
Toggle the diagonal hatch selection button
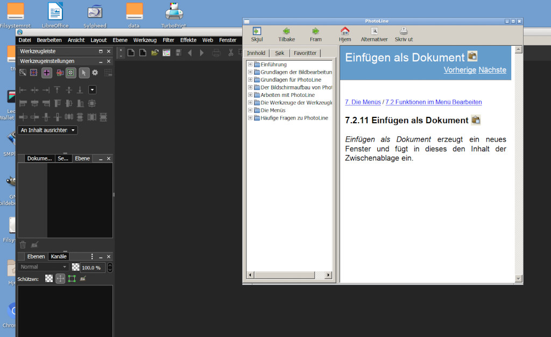pyautogui.click(x=23, y=73)
